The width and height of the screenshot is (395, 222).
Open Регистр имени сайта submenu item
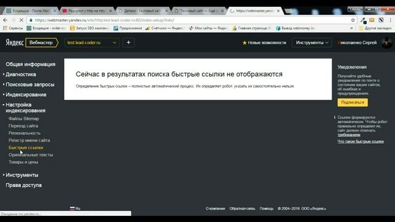(29, 140)
